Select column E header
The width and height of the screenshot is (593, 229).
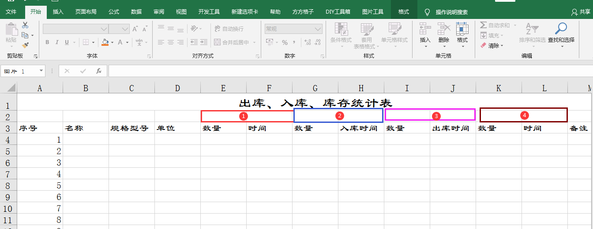point(223,88)
